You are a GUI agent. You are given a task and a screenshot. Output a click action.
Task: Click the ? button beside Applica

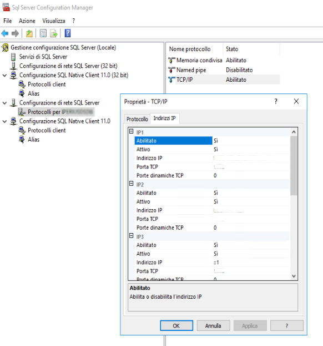[287, 326]
